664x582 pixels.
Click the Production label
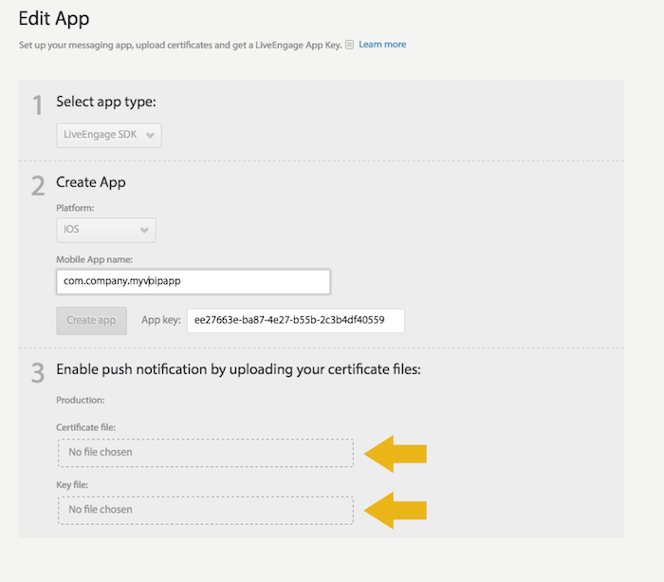(x=81, y=400)
